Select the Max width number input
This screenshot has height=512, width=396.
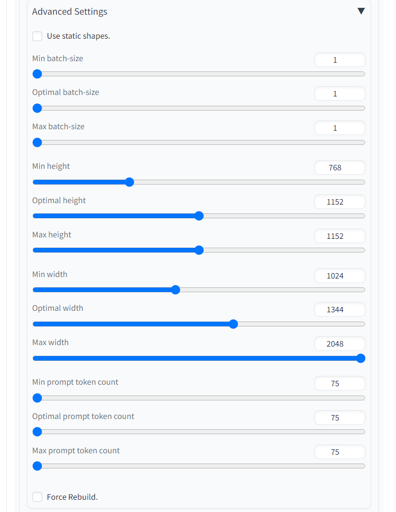tap(340, 344)
